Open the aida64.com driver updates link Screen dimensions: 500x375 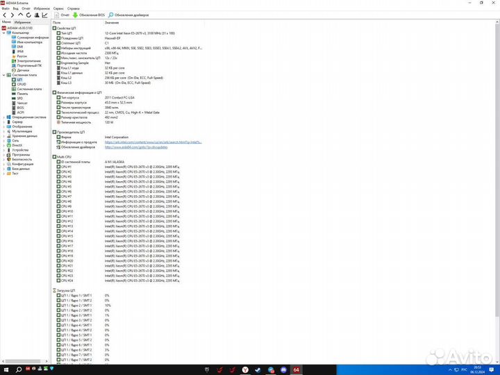tap(136, 147)
